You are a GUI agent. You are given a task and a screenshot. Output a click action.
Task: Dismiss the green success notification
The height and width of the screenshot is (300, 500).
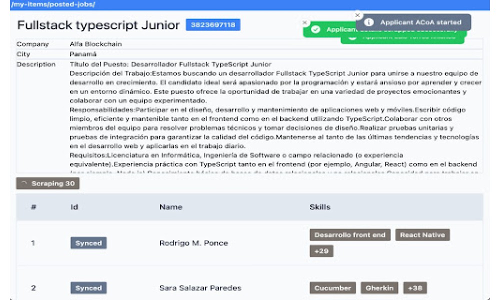[305, 22]
